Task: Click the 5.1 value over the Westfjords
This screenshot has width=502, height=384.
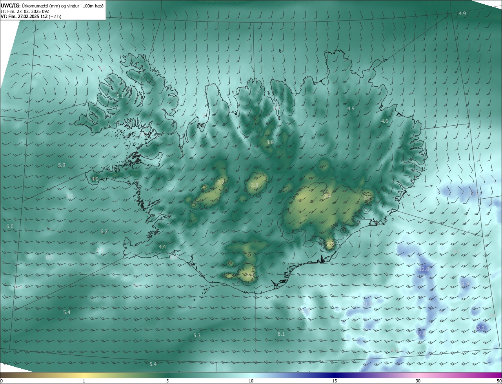Action: click(x=120, y=96)
